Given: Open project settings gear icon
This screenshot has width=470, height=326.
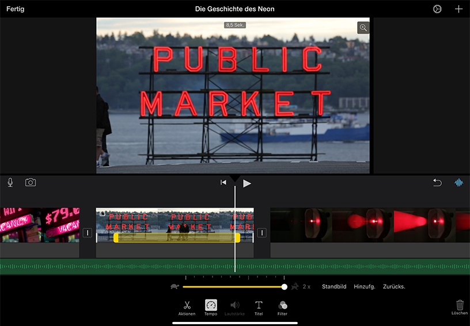Looking at the screenshot, I should point(437,9).
